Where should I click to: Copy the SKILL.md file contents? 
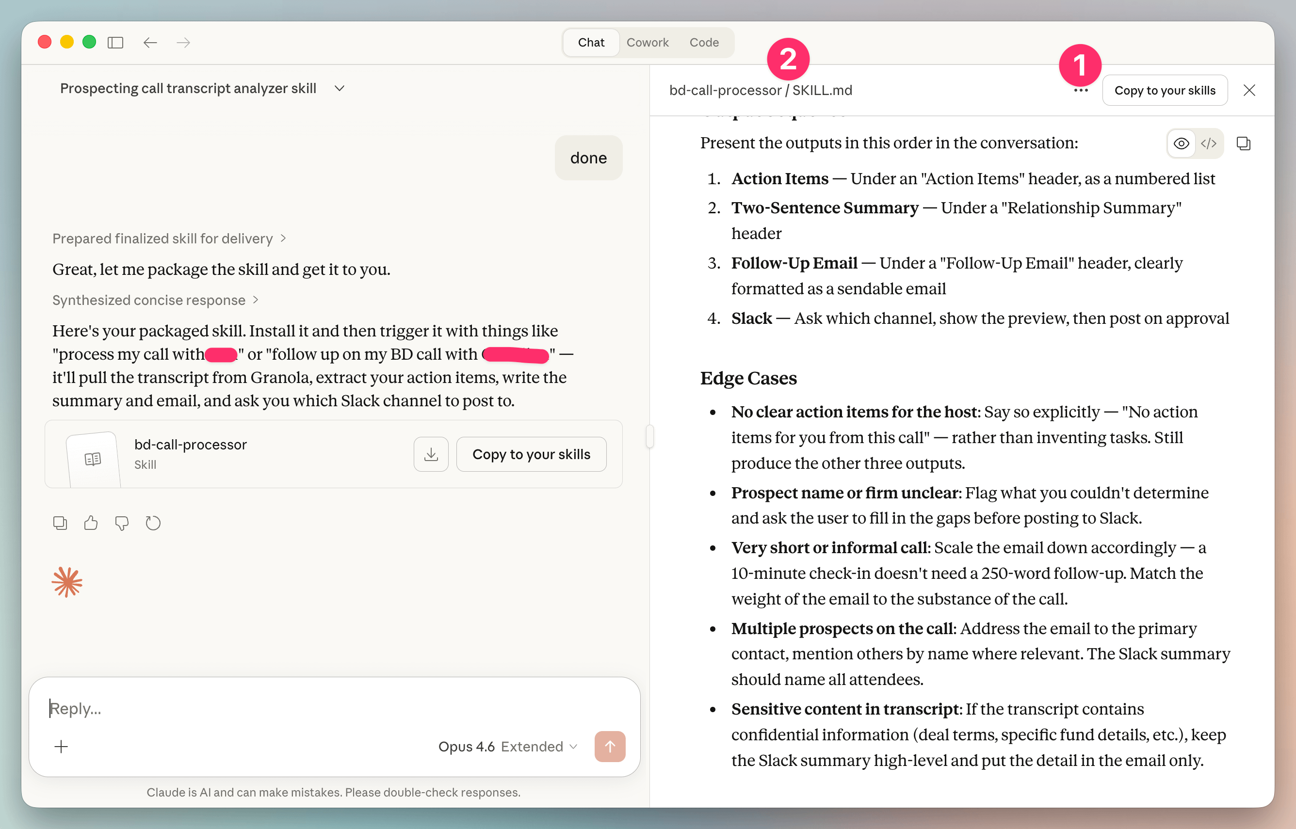tap(1243, 143)
